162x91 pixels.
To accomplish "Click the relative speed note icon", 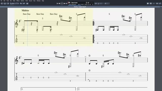I will [98, 4].
